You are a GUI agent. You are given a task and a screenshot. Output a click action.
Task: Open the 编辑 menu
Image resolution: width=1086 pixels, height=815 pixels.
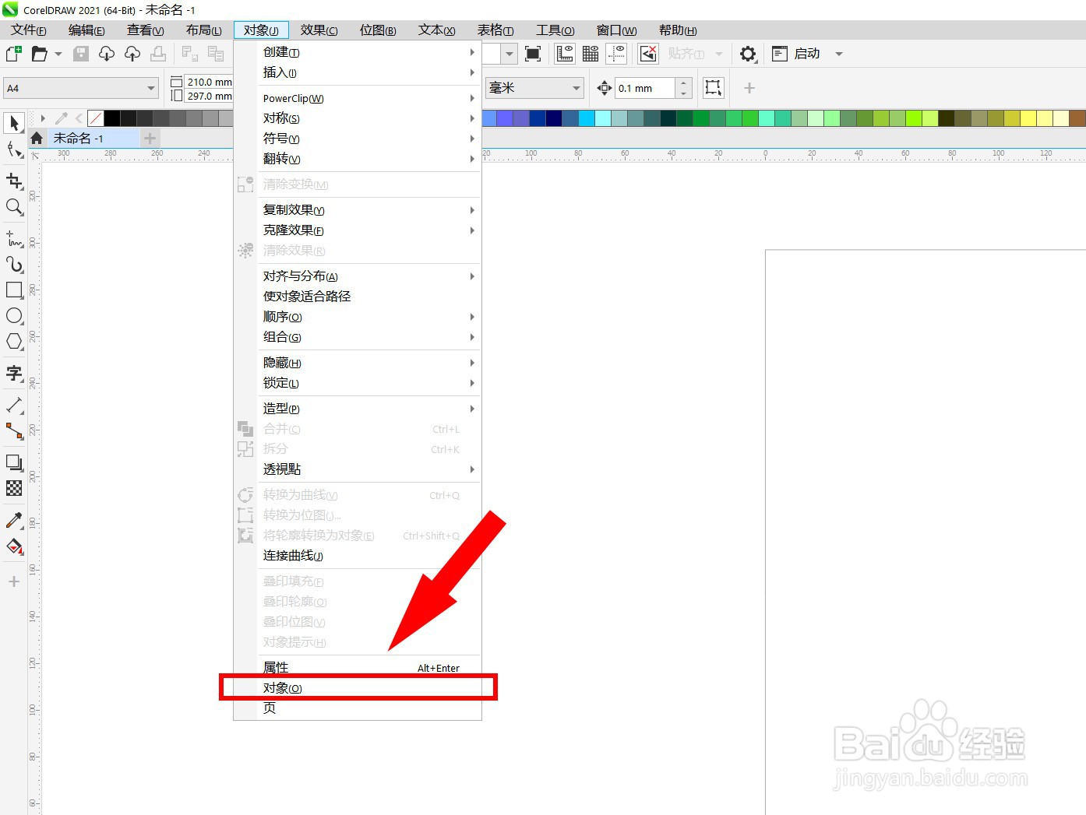point(86,30)
